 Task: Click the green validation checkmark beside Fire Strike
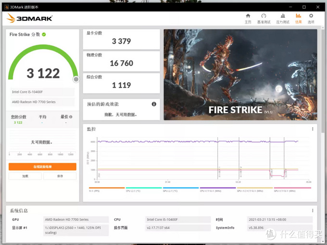pyautogui.click(x=44, y=35)
